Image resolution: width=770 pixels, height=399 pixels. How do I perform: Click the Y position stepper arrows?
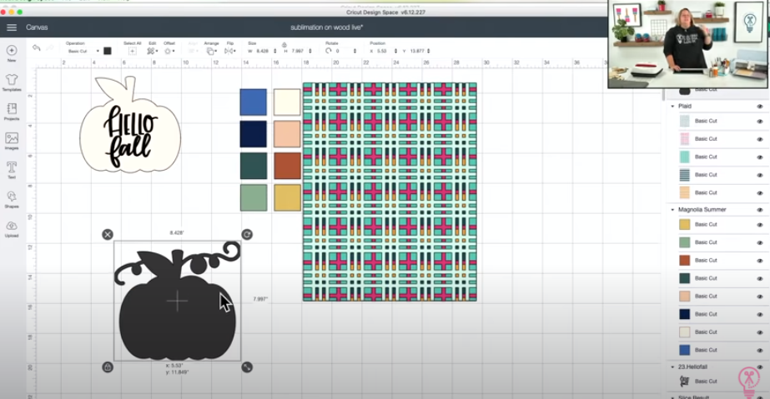pos(429,51)
